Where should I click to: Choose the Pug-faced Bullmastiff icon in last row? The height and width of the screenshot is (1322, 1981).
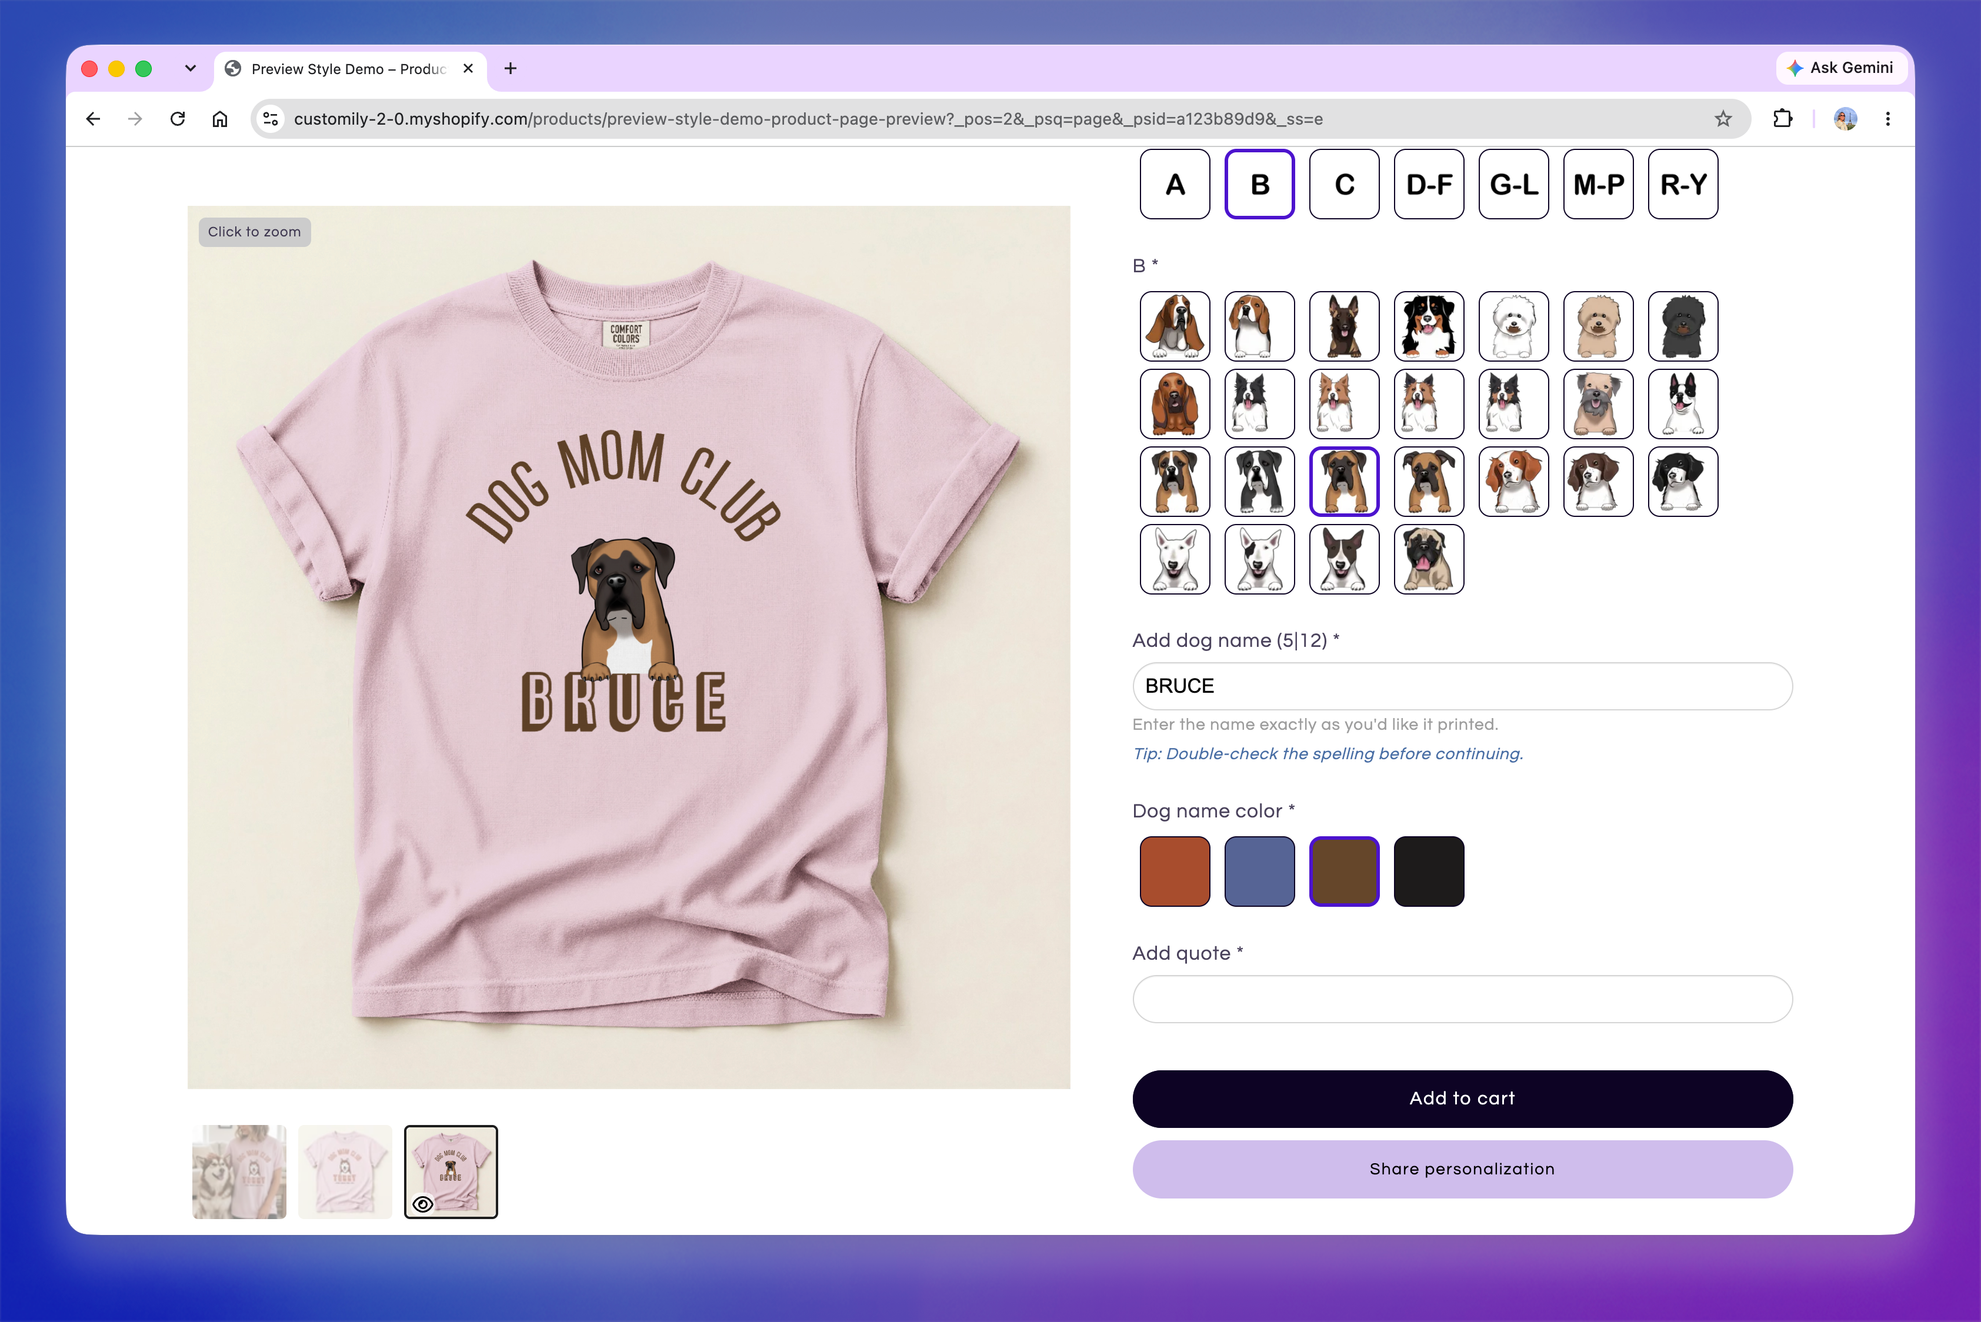[x=1429, y=559]
